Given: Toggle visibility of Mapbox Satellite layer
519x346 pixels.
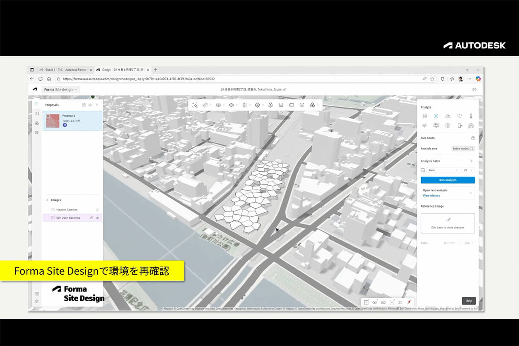Looking at the screenshot, I should coord(97,210).
